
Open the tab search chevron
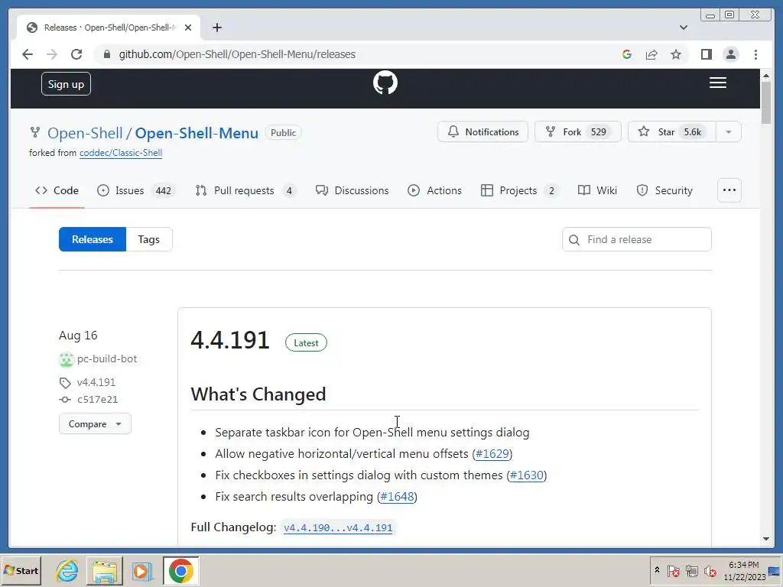683,28
